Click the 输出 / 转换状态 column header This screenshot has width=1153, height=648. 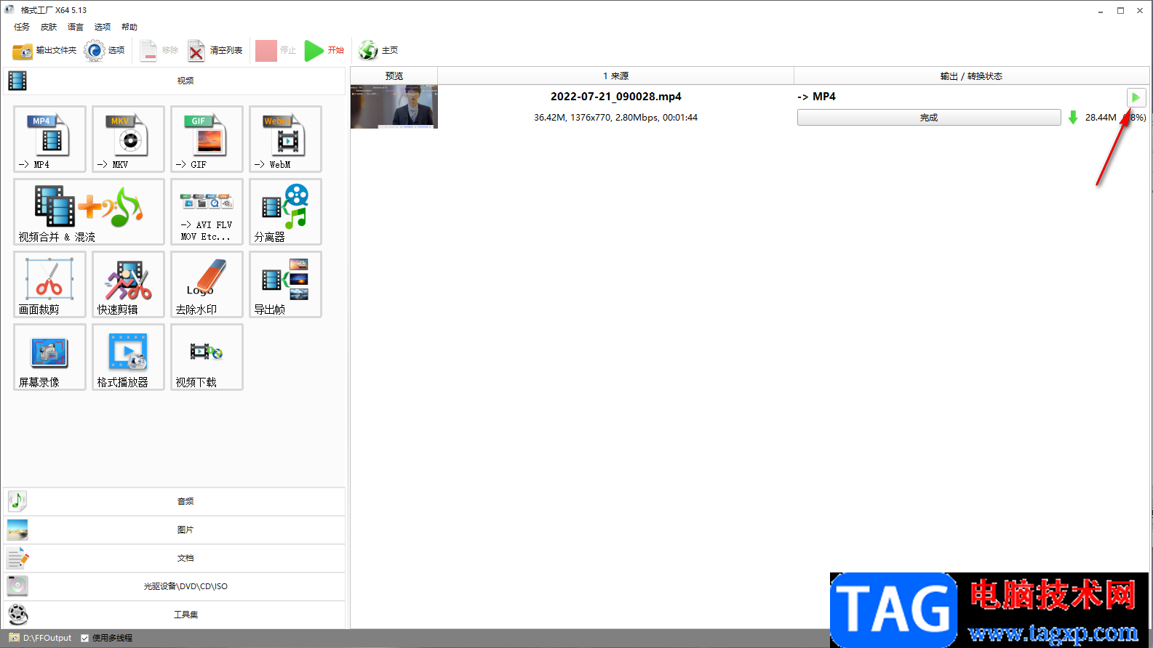click(971, 76)
